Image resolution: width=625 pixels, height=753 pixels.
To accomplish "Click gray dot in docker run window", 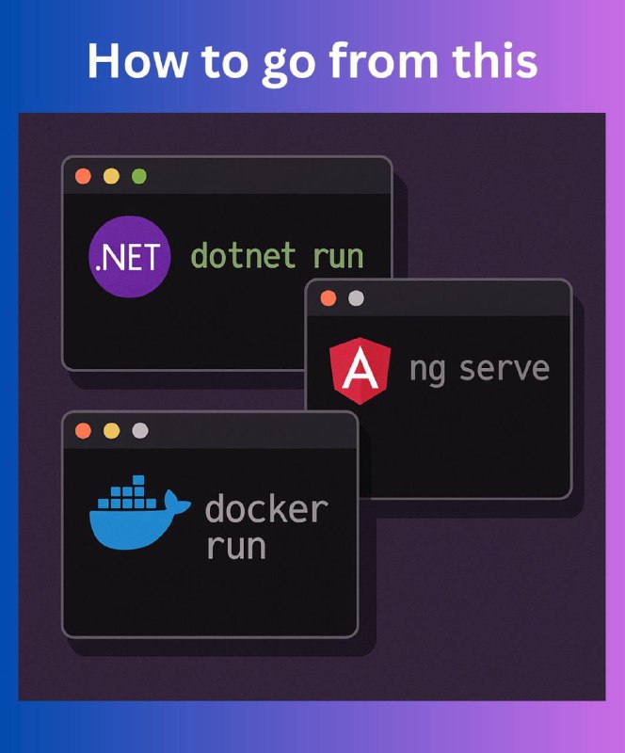I will (140, 430).
